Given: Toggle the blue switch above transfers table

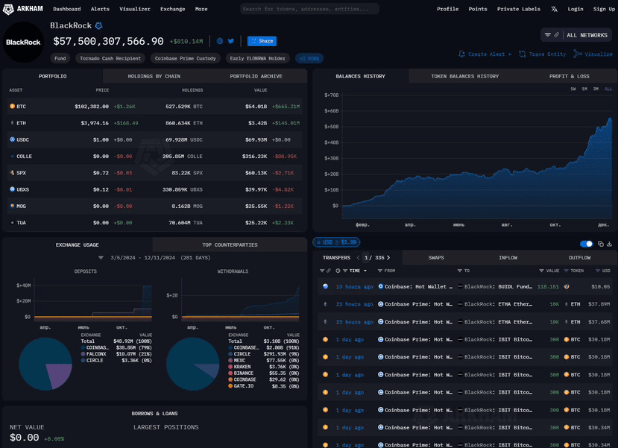Looking at the screenshot, I should point(586,244).
